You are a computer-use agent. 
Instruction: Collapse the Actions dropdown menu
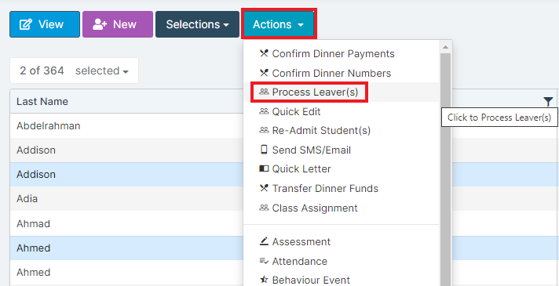[279, 24]
